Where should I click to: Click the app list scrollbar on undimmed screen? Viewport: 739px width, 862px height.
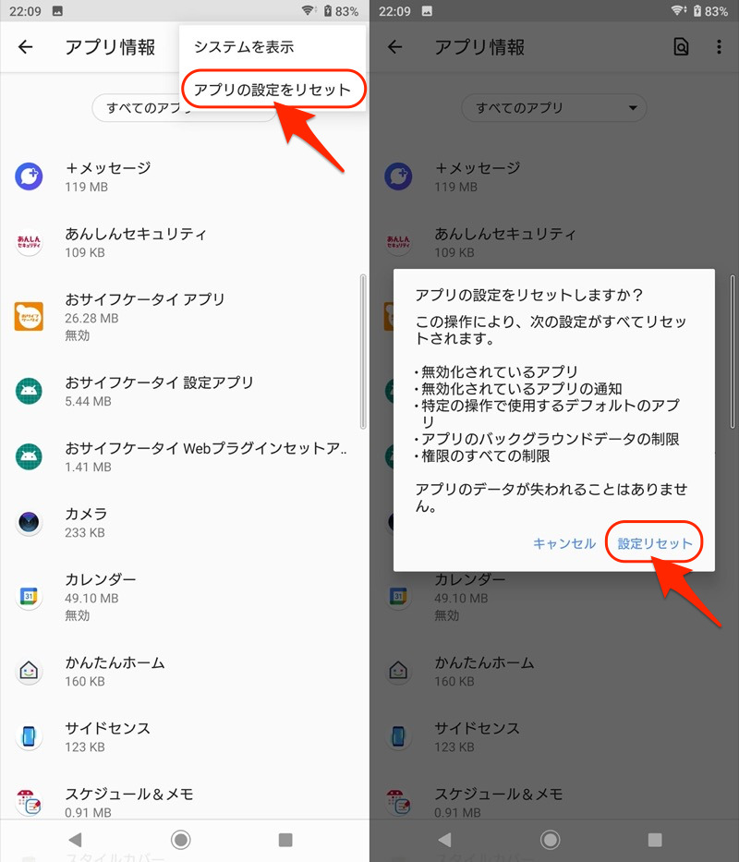pos(362,351)
